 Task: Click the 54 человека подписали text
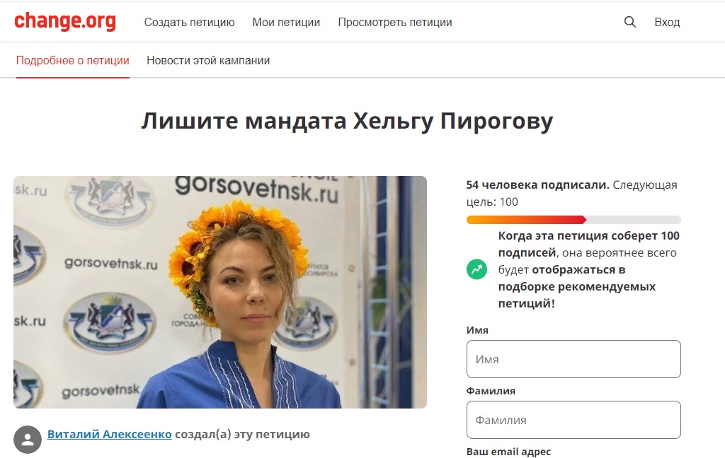point(537,184)
